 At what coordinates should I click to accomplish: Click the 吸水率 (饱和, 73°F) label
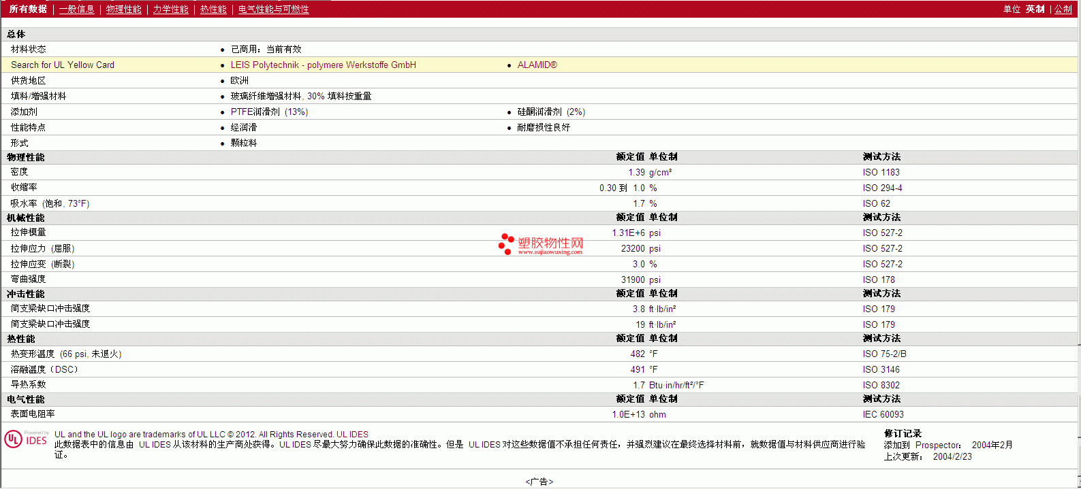pos(50,203)
